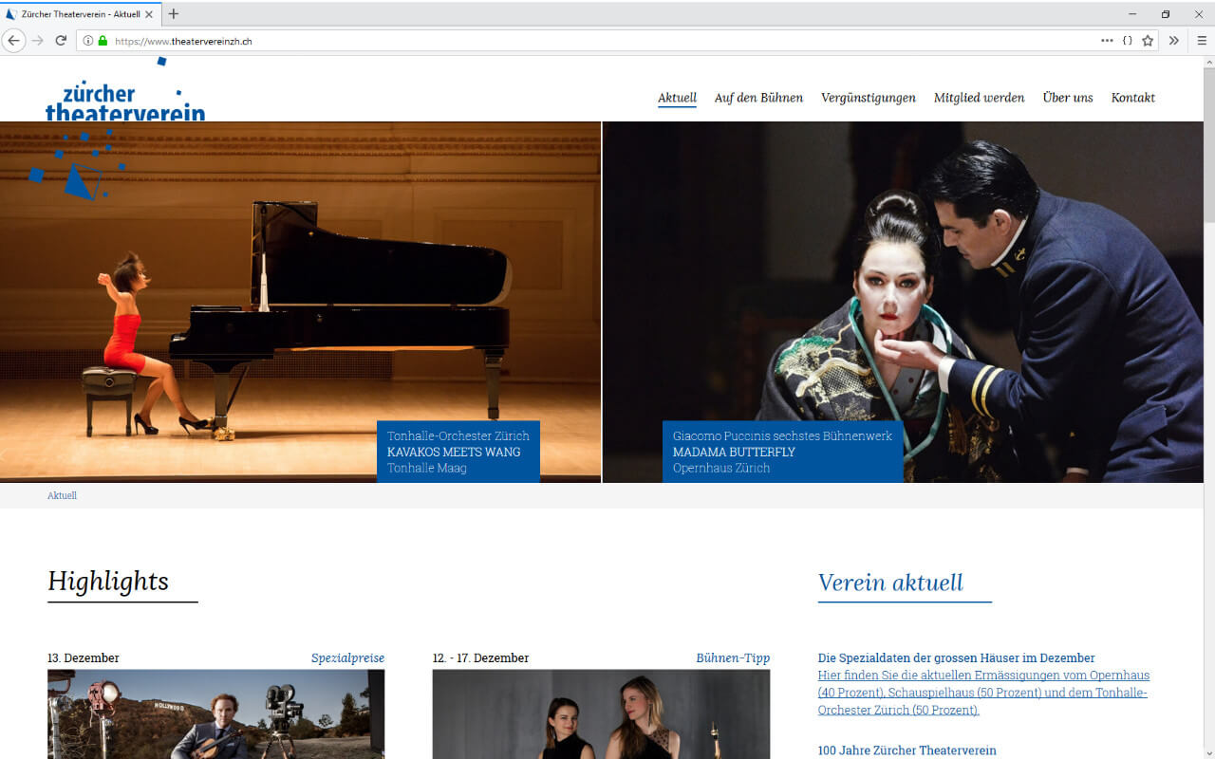The width and height of the screenshot is (1215, 759).
Task: Open the Über uns menu item
Action: (1068, 98)
